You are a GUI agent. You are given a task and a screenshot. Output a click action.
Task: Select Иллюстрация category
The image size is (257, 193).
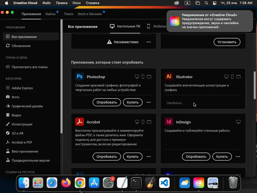(x=31, y=124)
